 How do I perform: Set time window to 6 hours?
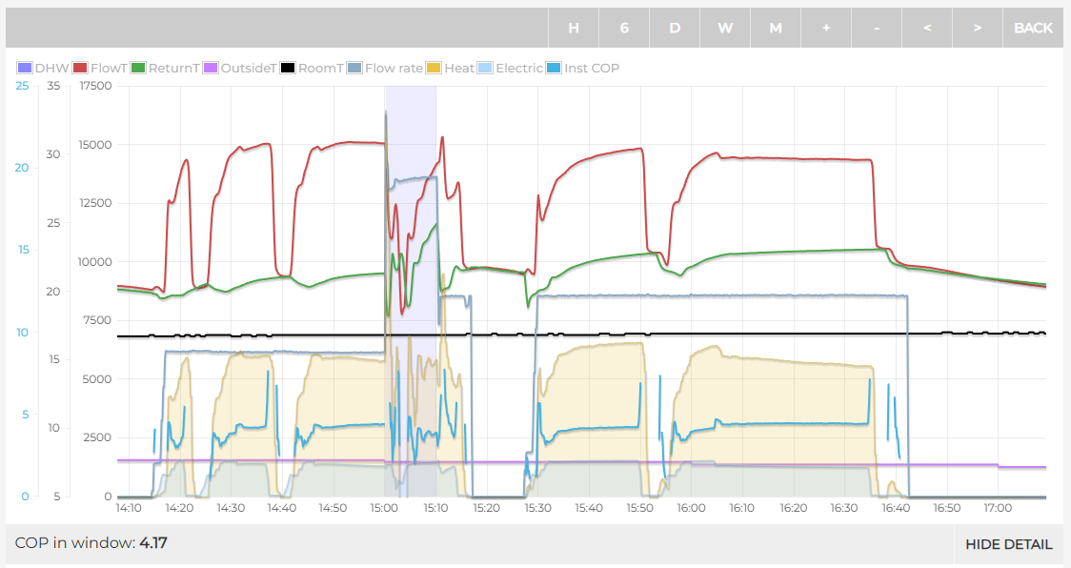point(624,28)
